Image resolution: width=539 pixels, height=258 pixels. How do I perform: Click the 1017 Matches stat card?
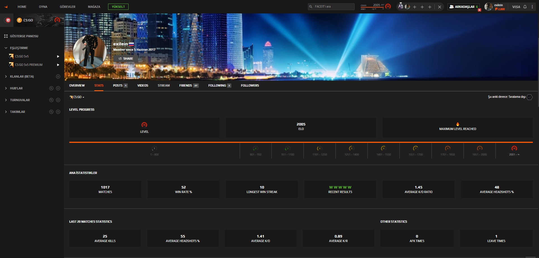click(105, 189)
